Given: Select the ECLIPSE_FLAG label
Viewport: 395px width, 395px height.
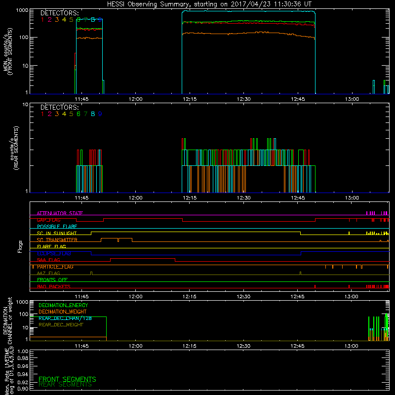Looking at the screenshot, I should click(x=54, y=253).
